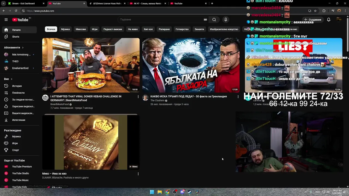The image size is (349, 196).
Task: Open YouTube notifications bell
Action: click(329, 20)
